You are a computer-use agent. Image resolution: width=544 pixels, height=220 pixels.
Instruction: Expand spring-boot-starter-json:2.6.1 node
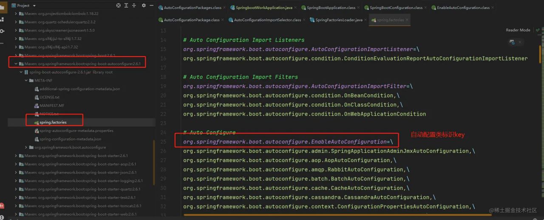pyautogui.click(x=16, y=172)
